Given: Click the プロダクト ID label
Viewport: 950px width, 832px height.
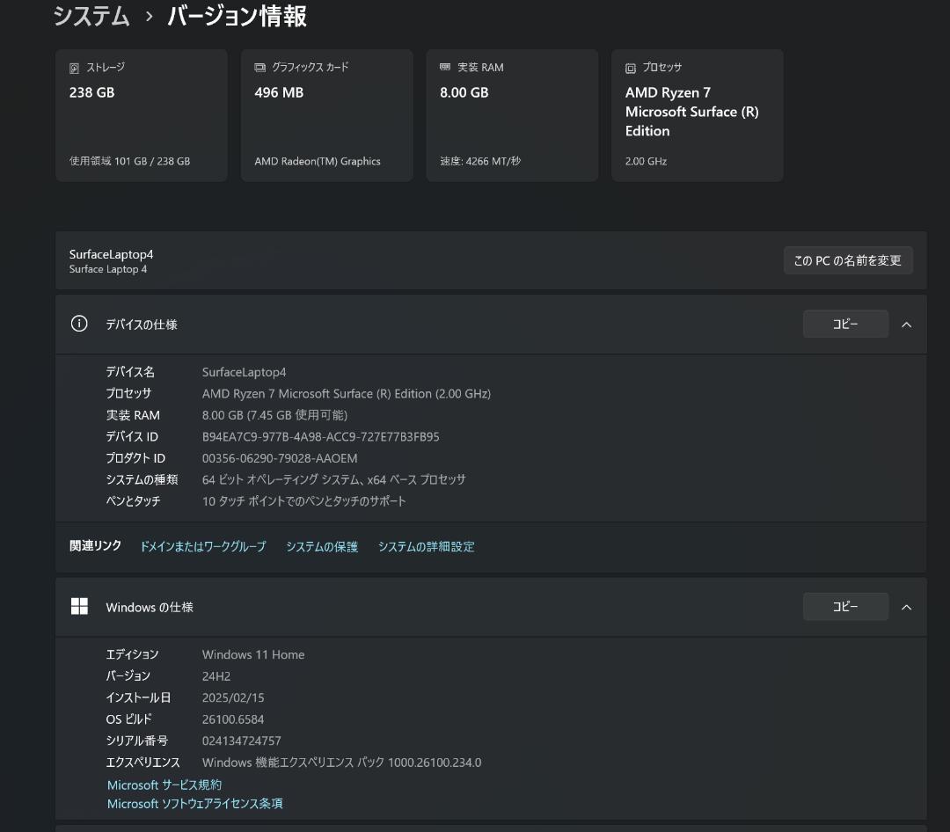Looking at the screenshot, I should (x=135, y=458).
